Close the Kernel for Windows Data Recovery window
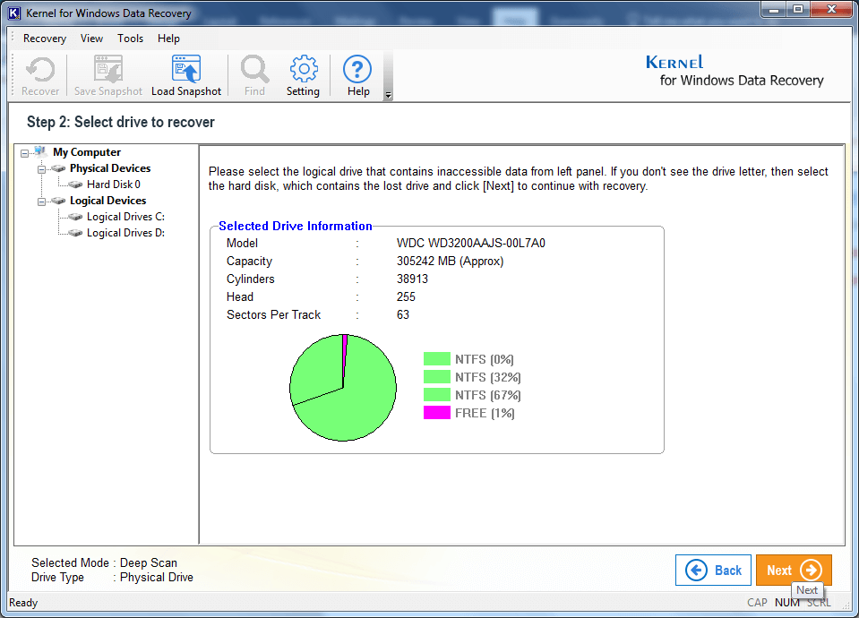The height and width of the screenshot is (618, 859). (831, 9)
